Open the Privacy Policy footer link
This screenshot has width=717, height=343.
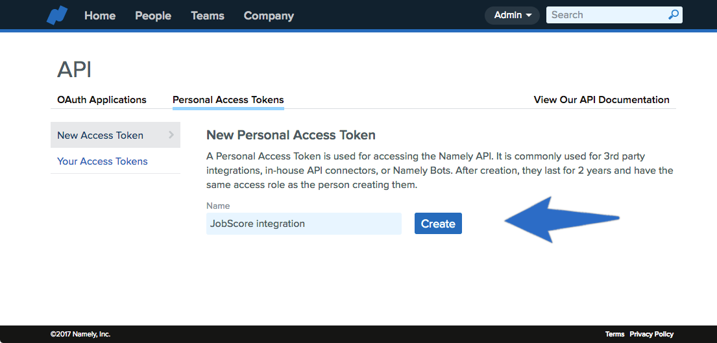(x=651, y=335)
